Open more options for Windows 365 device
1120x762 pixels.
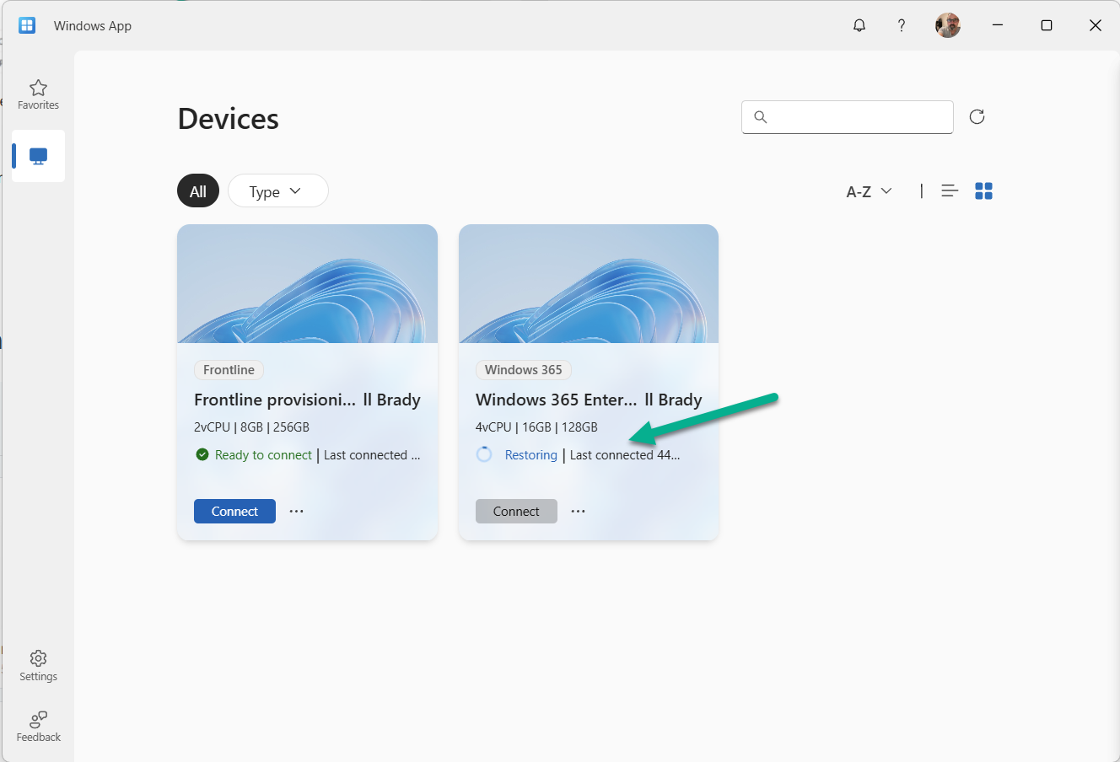(578, 511)
